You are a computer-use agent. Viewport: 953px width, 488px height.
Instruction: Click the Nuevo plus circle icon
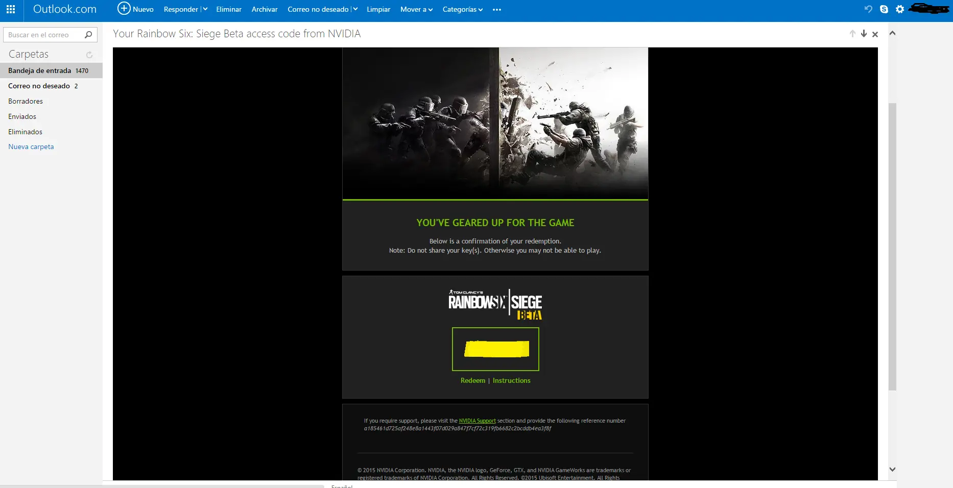pyautogui.click(x=124, y=9)
